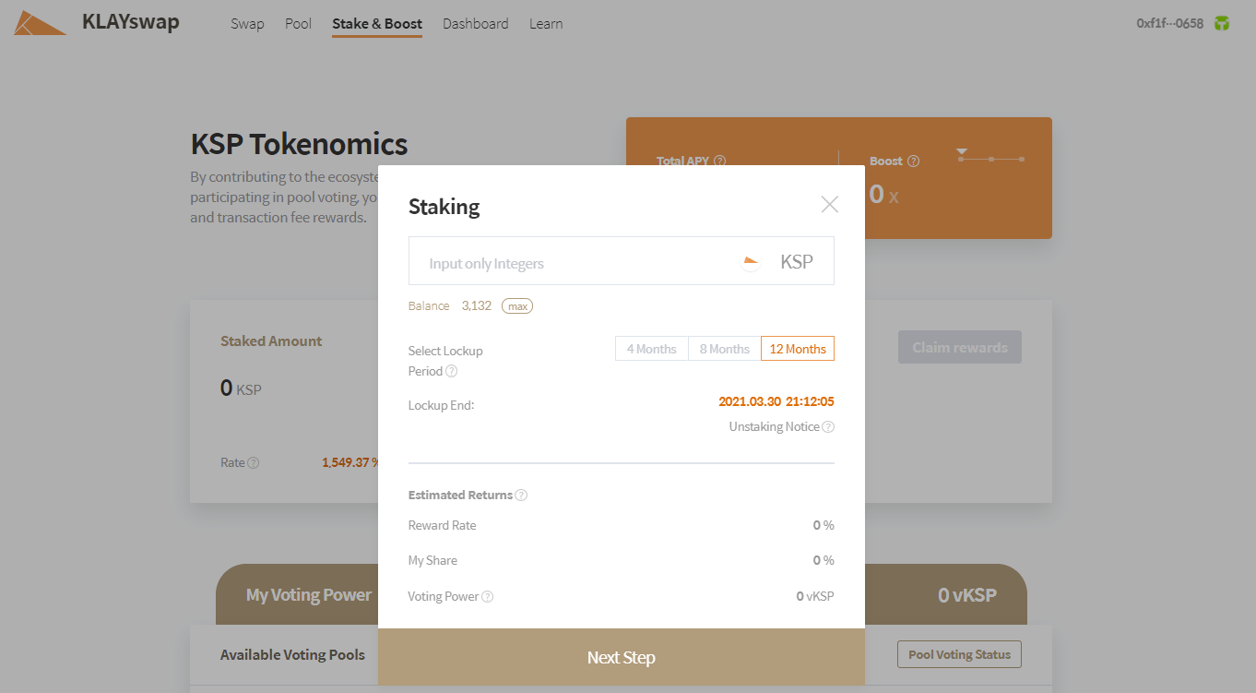Click the 0 vKSP value in banner
The height and width of the screenshot is (693, 1256).
coord(967,595)
